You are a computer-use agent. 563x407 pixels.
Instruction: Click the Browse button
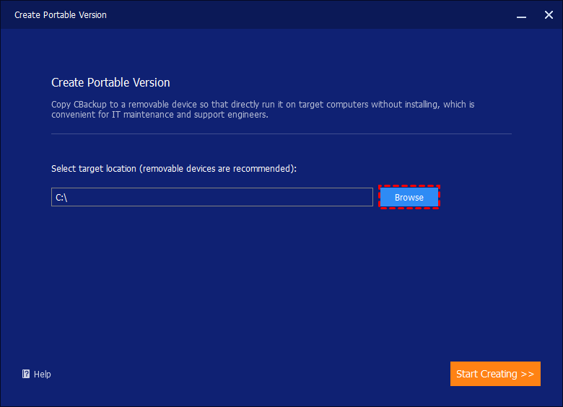(409, 198)
